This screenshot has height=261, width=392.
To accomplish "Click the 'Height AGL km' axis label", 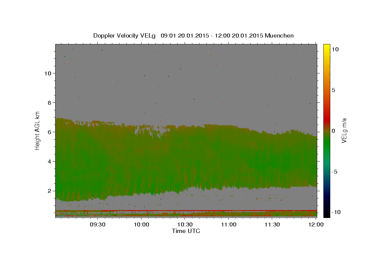I will [38, 130].
